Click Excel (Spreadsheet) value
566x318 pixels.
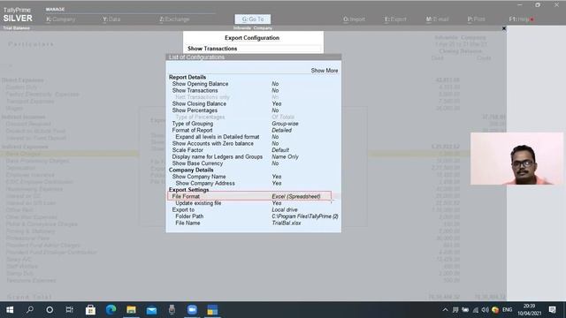click(296, 196)
